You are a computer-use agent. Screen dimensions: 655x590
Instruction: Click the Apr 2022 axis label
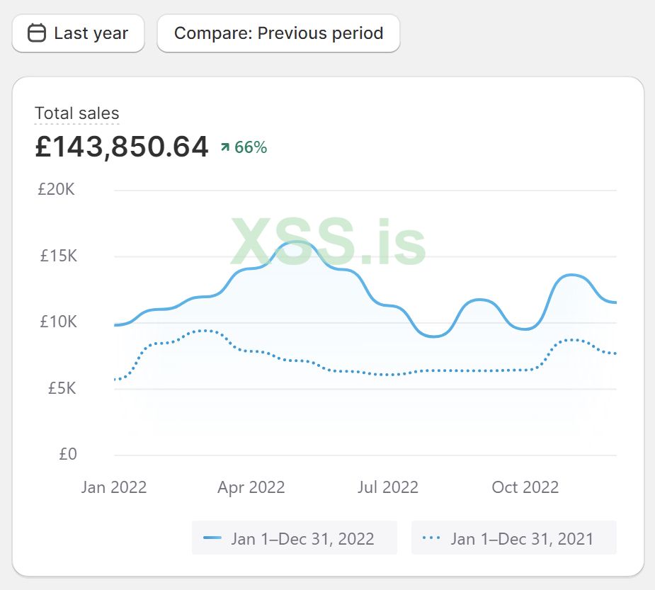(x=251, y=487)
